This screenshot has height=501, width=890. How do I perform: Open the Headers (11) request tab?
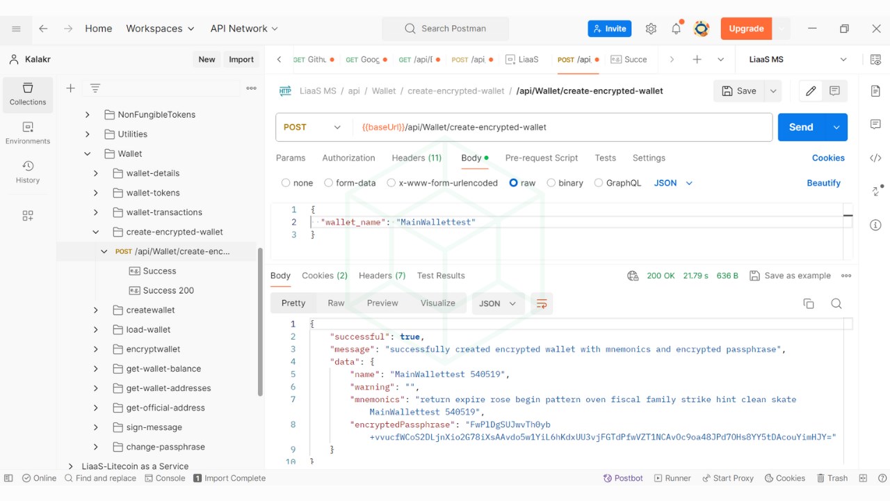[416, 158]
